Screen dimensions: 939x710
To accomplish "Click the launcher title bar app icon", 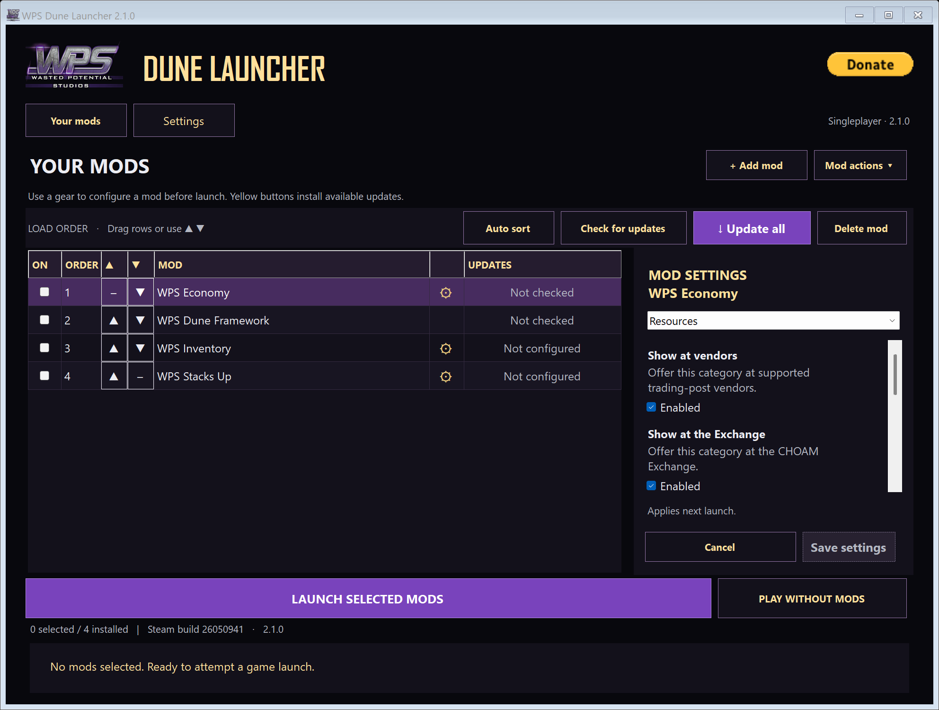I will click(13, 15).
